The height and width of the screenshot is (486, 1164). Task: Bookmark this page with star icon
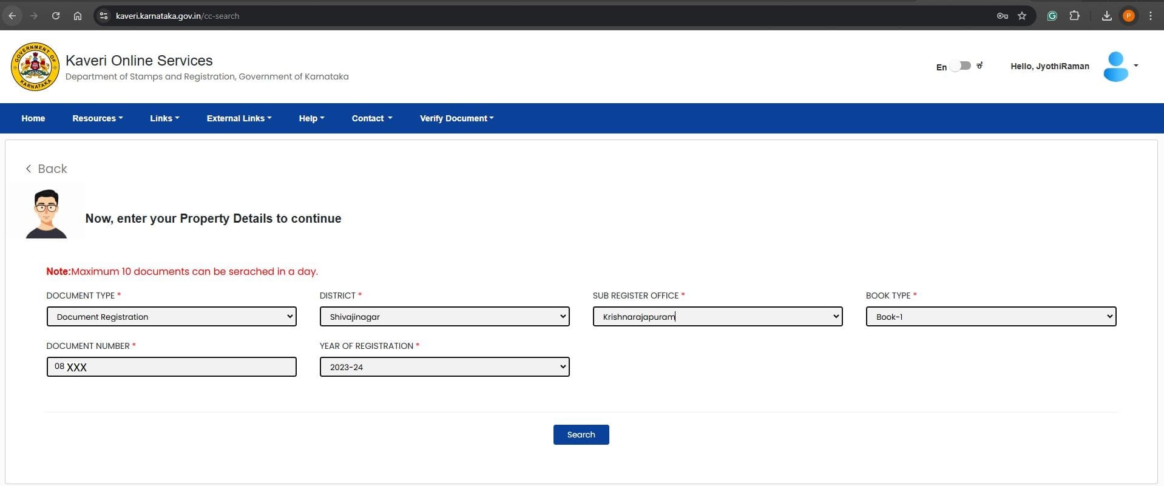click(x=1022, y=16)
